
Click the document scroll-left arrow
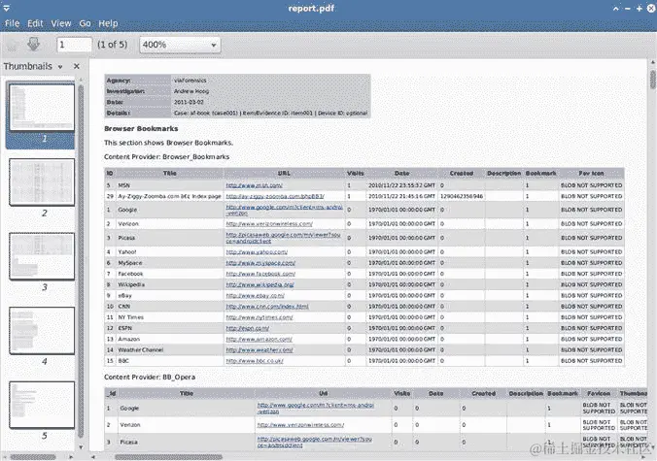pyautogui.click(x=93, y=457)
